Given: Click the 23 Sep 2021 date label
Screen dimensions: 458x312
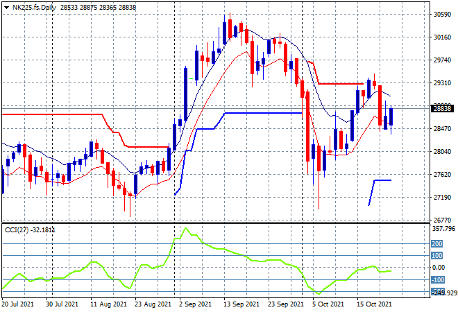Looking at the screenshot, I should (x=286, y=304).
